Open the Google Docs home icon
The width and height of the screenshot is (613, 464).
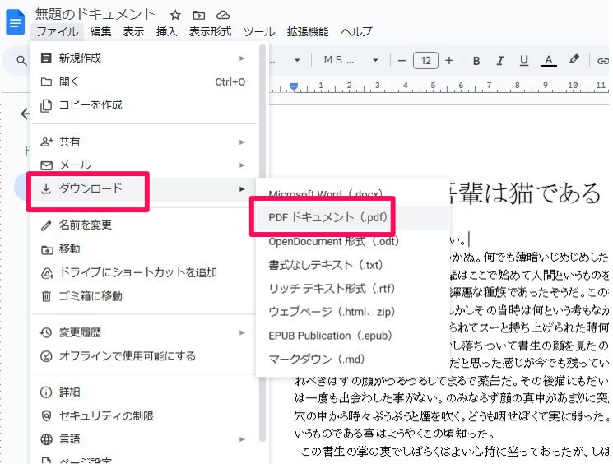tap(16, 22)
